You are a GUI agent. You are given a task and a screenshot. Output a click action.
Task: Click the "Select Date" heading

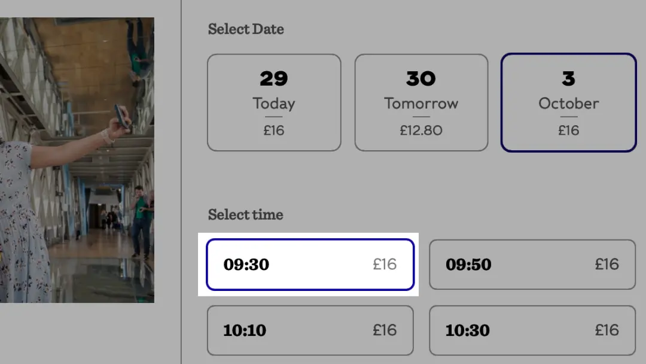point(246,29)
